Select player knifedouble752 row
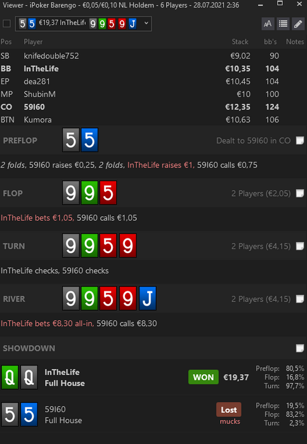This screenshot has width=307, height=444. point(153,56)
